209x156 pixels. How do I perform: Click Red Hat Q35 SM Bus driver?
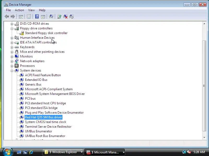[x=44, y=117]
